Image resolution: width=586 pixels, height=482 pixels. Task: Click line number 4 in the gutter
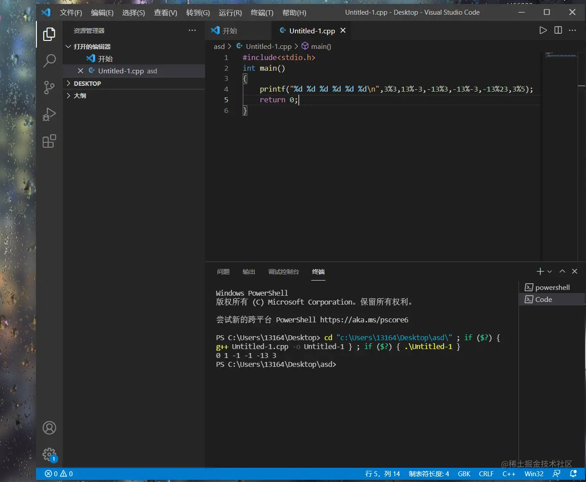click(226, 89)
